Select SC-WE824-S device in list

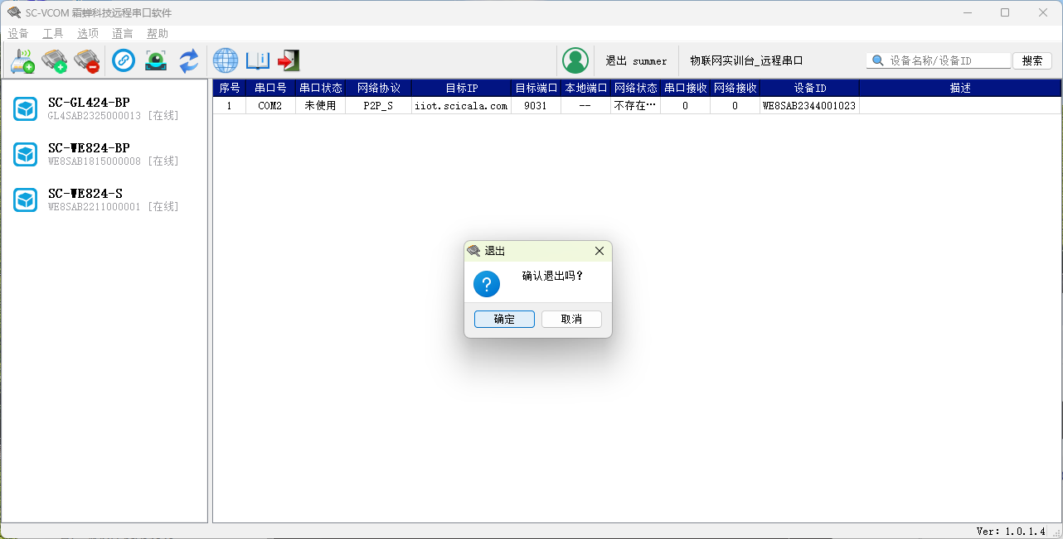coord(85,200)
